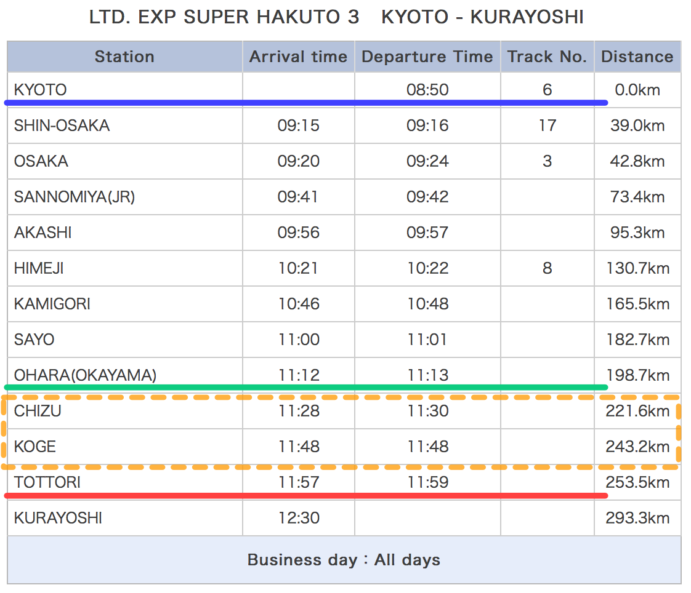The width and height of the screenshot is (691, 593).
Task: Select the TOTTORI station name
Action: pyautogui.click(x=47, y=482)
